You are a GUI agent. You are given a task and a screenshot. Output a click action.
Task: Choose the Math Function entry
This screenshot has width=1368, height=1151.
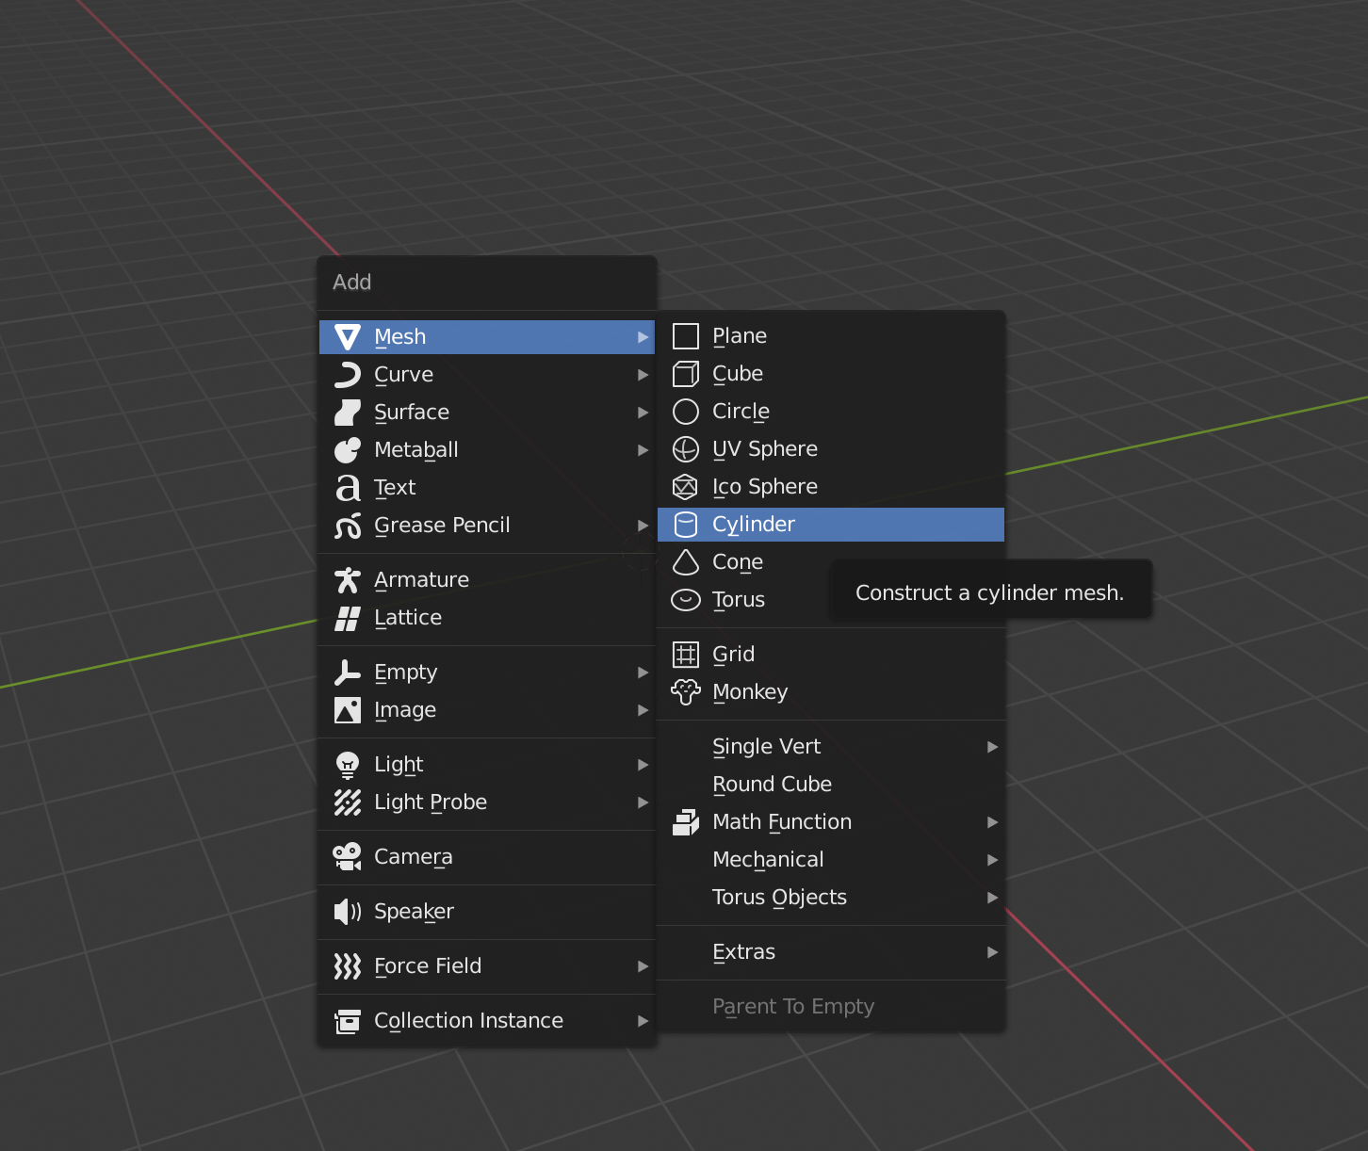point(831,822)
